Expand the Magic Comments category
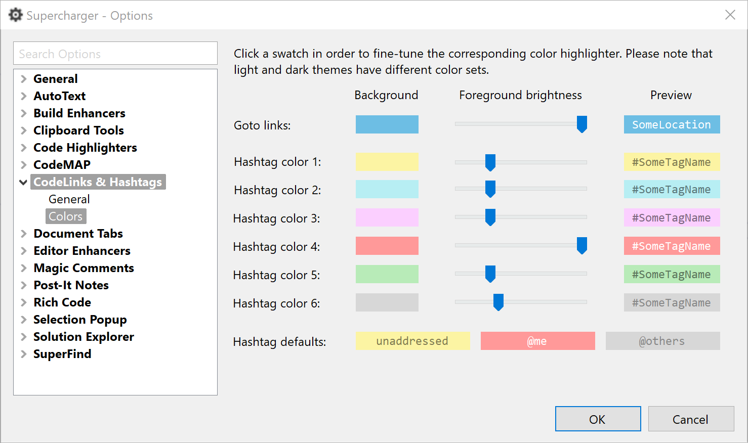This screenshot has height=443, width=748. [23, 268]
